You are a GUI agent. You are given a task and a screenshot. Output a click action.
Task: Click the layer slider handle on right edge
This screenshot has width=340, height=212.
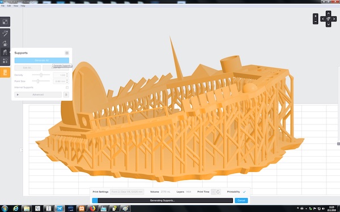pos(338,144)
